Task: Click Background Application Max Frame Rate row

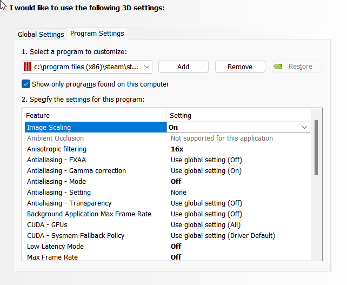Action: [89, 214]
